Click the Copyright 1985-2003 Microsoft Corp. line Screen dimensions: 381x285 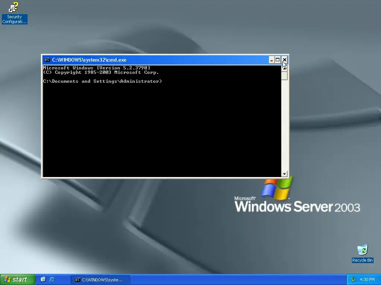101,72
